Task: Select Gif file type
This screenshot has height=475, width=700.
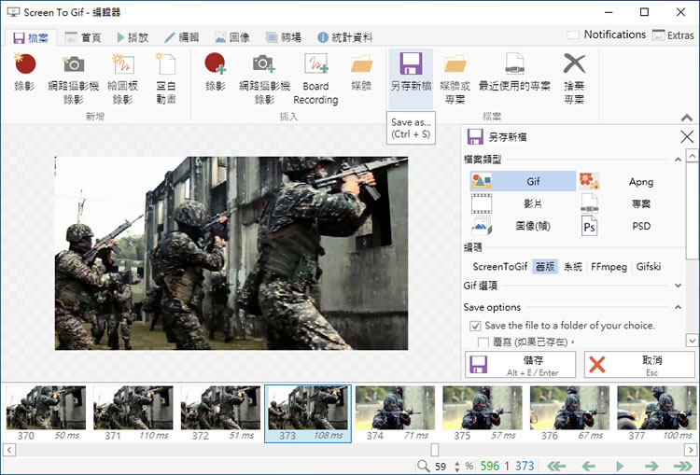Action: [x=523, y=181]
